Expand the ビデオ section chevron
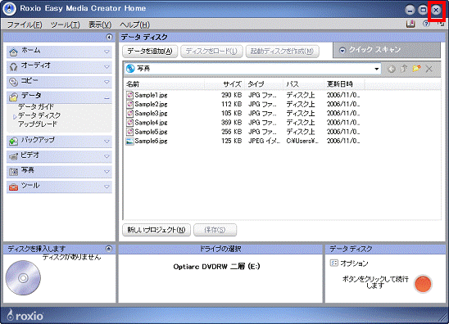449x324 pixels. pos(107,156)
